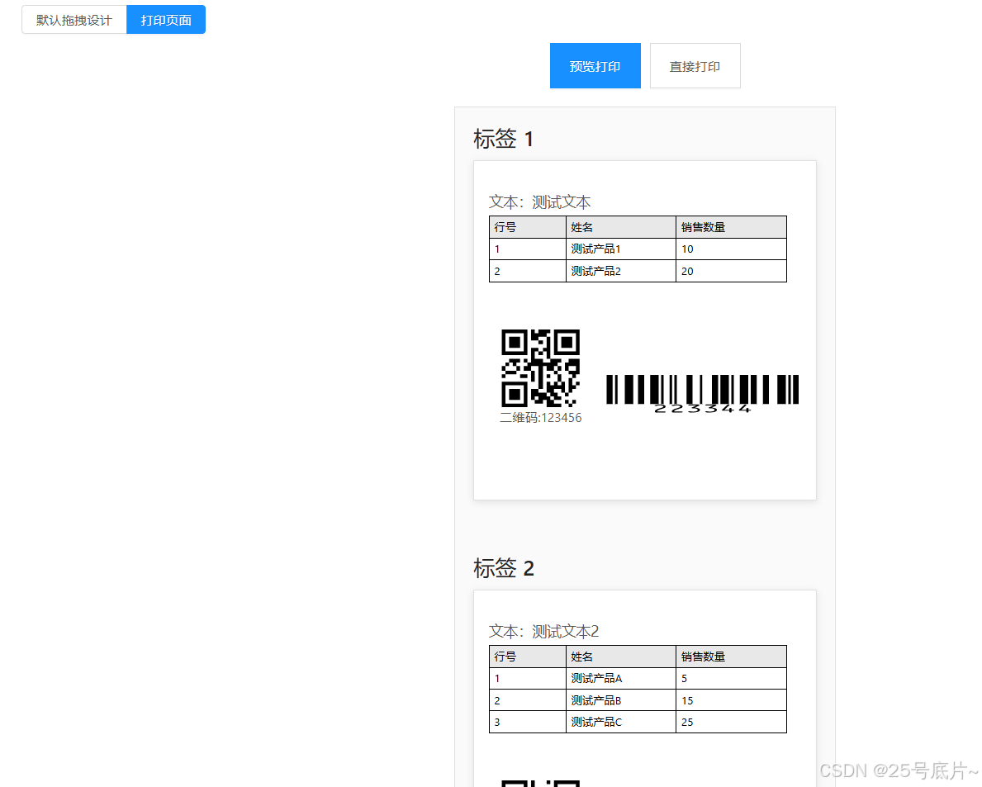
Task: Click quantity cell 5 in 标签 2
Action: coord(731,679)
